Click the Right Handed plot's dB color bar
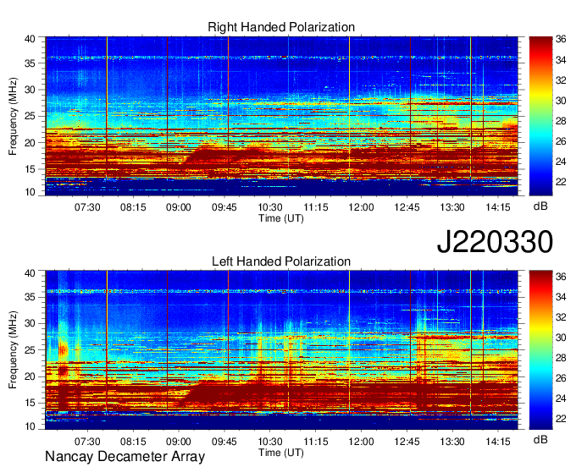576x467 pixels. (x=540, y=116)
